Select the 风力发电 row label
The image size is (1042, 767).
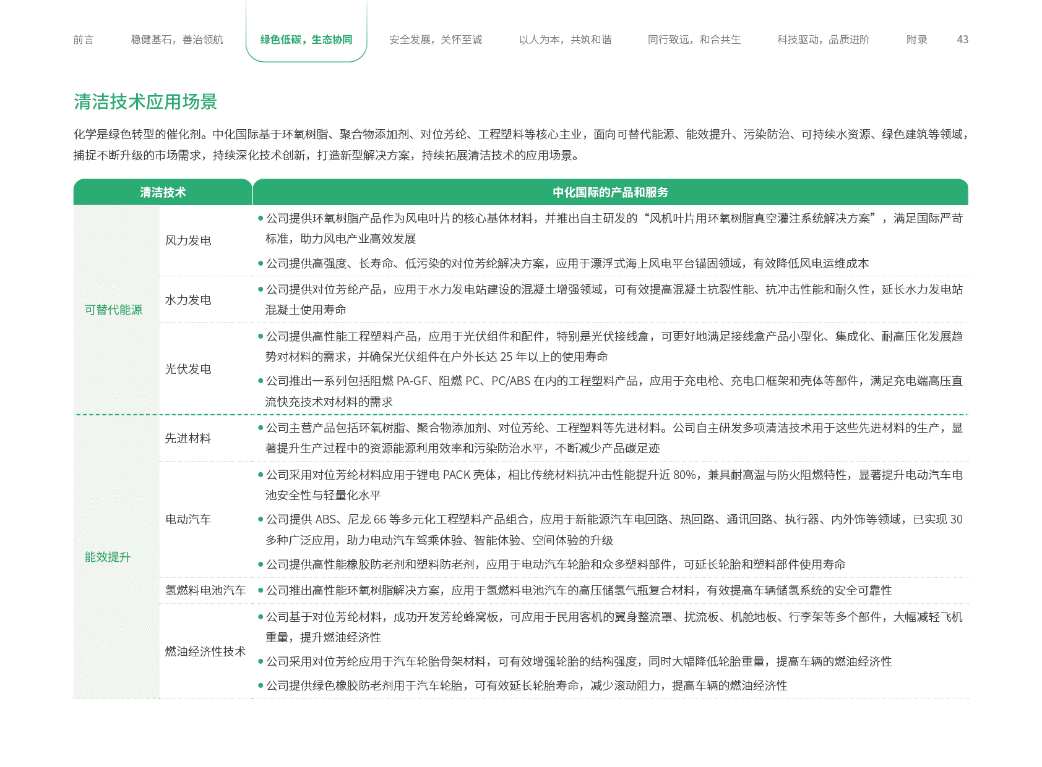(x=188, y=240)
